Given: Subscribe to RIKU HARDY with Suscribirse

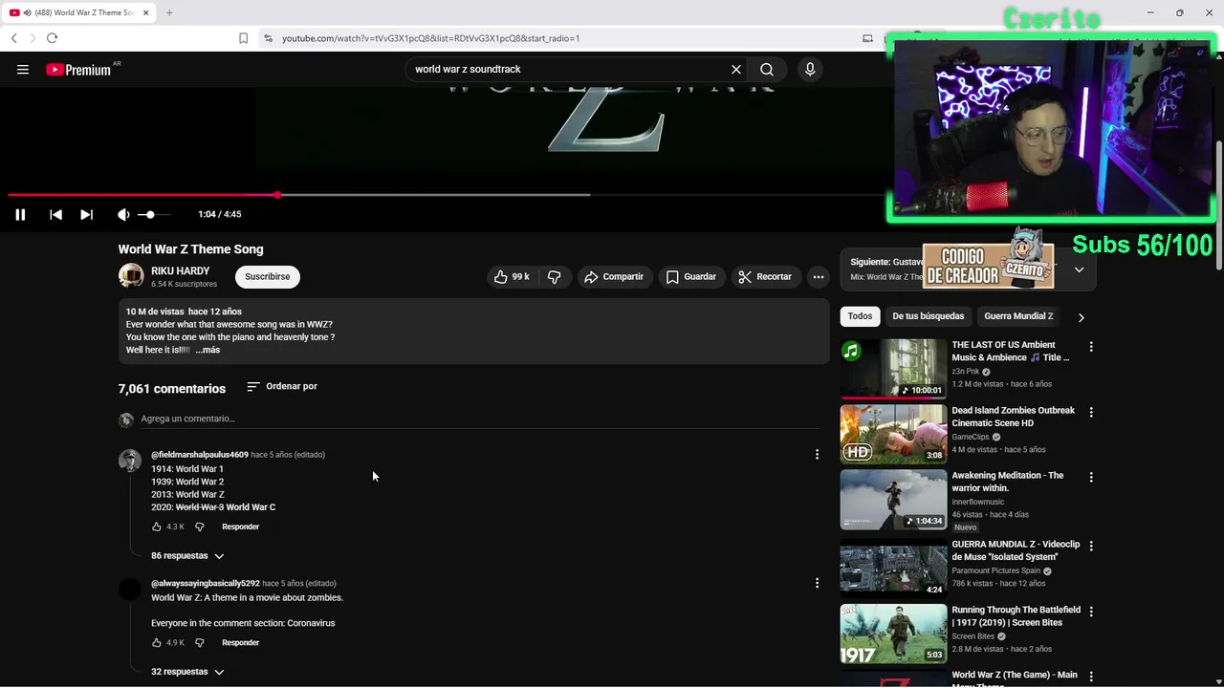Looking at the screenshot, I should tap(267, 276).
